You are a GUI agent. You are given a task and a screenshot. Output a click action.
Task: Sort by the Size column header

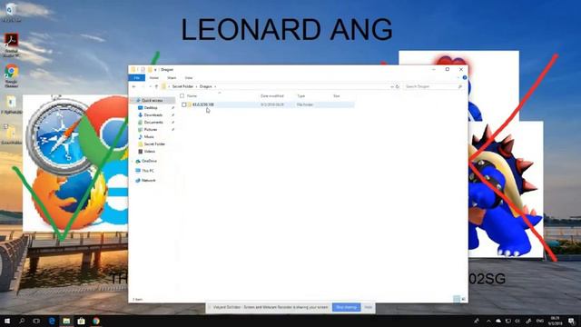pyautogui.click(x=337, y=95)
